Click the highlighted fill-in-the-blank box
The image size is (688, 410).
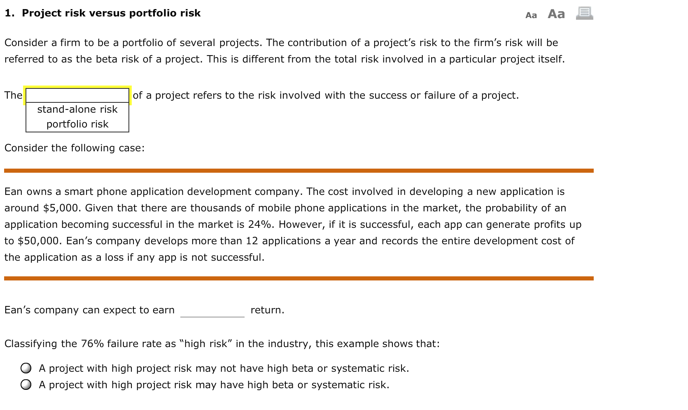pos(77,95)
